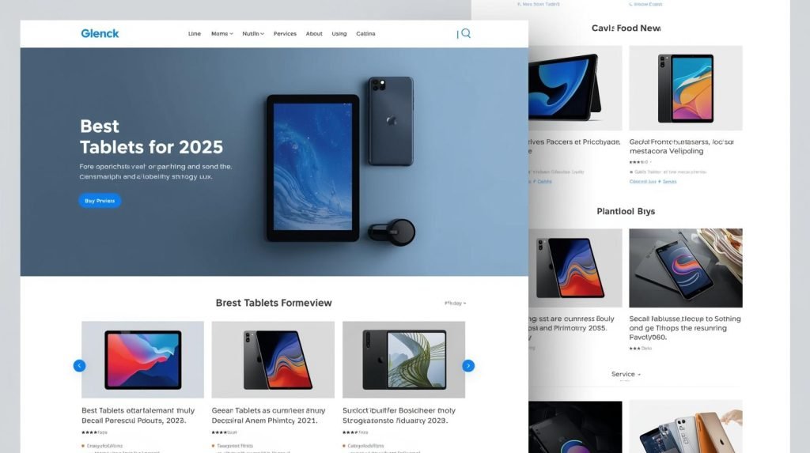Select the Pervices navigation item
810x453 pixels.
285,33
